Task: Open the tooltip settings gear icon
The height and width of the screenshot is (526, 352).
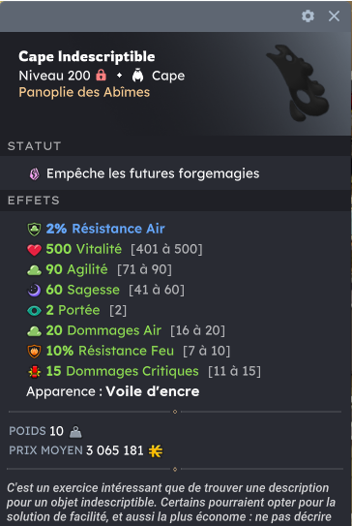Action: pos(308,15)
